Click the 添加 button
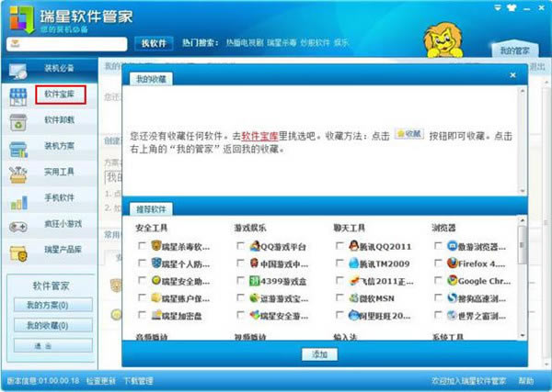 320,354
